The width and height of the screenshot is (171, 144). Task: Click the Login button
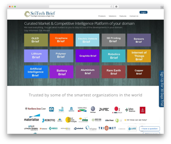[143, 12]
